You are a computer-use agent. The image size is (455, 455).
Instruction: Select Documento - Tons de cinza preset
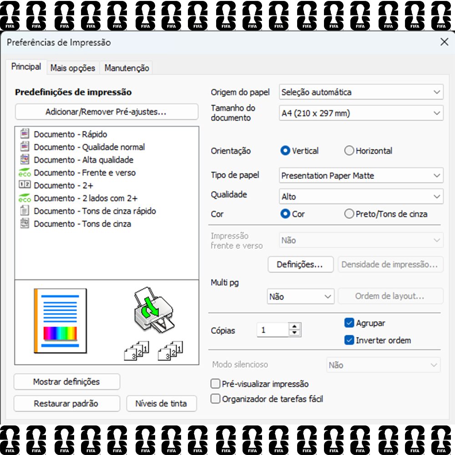82,223
